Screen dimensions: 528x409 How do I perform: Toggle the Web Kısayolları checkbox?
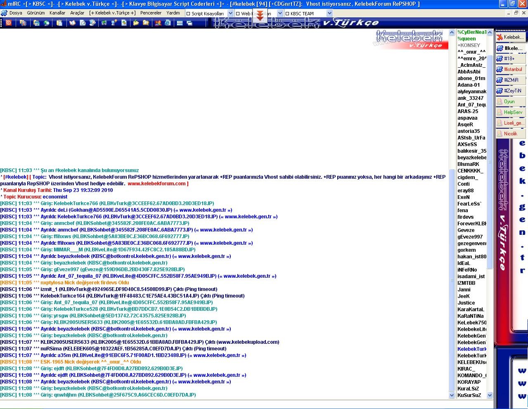pos(238,14)
